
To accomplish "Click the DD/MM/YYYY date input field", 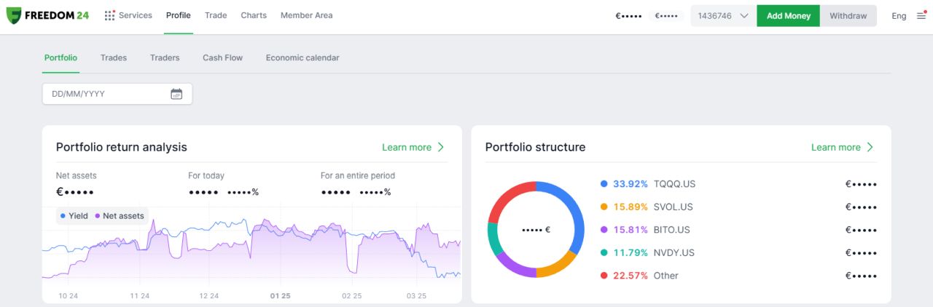I will tap(106, 94).
